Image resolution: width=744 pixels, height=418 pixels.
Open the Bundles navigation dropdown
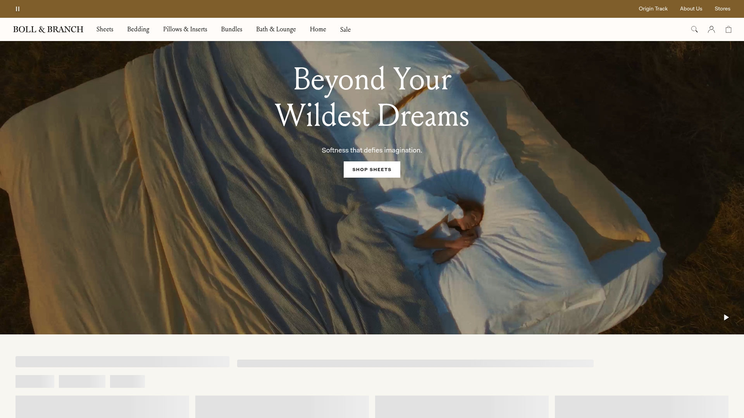click(231, 29)
